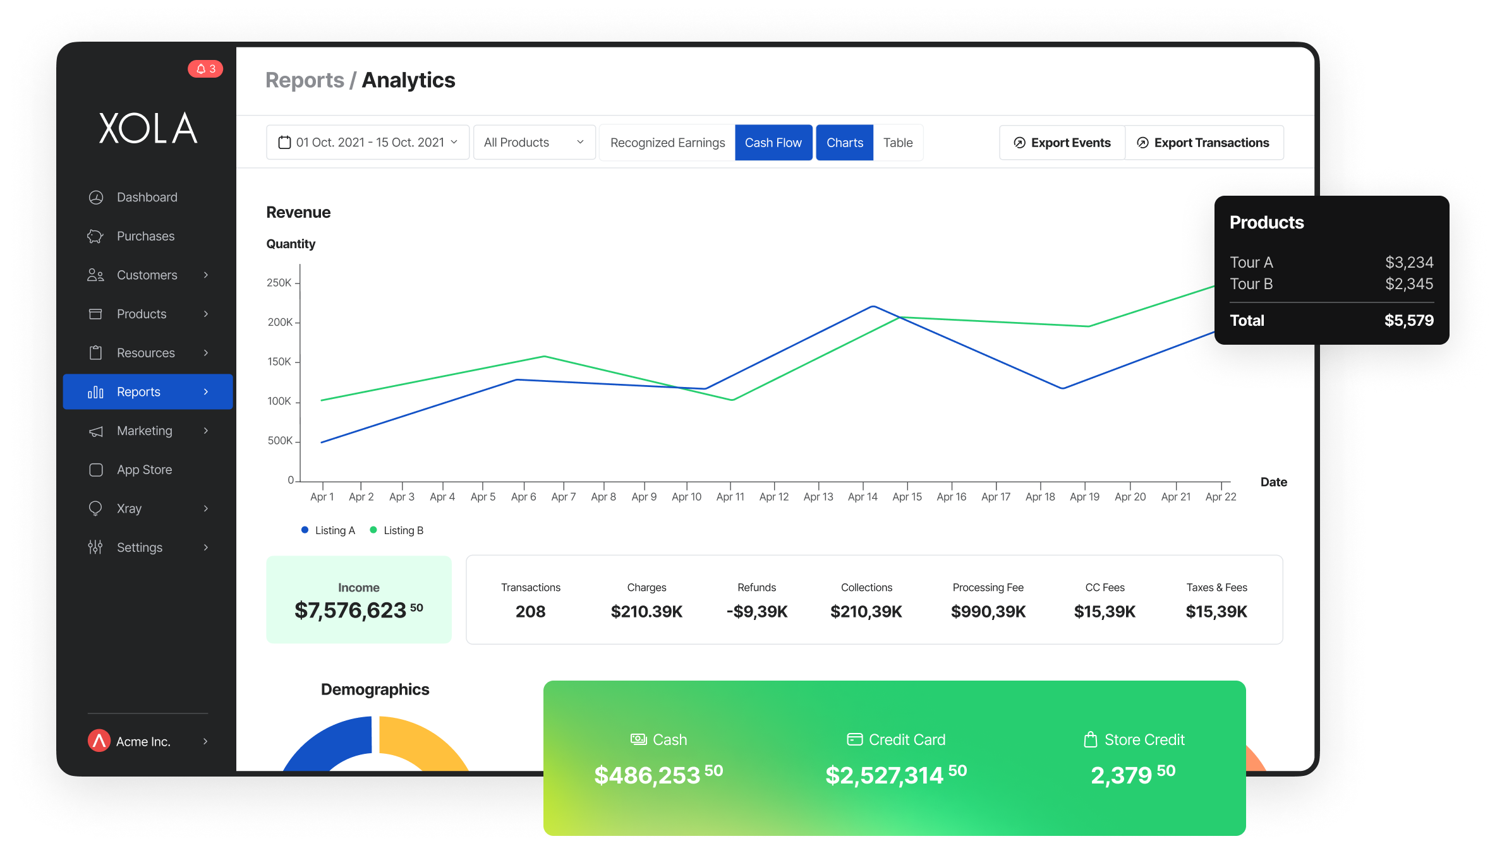The image size is (1490, 846).
Task: Switch to the Table view tab
Action: click(898, 142)
